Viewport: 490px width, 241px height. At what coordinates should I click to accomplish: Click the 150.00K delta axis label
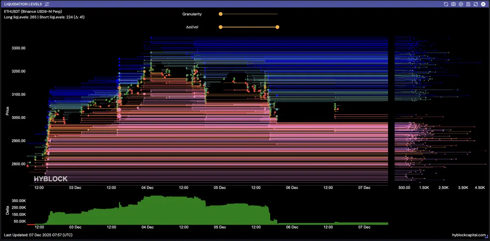click(18, 214)
